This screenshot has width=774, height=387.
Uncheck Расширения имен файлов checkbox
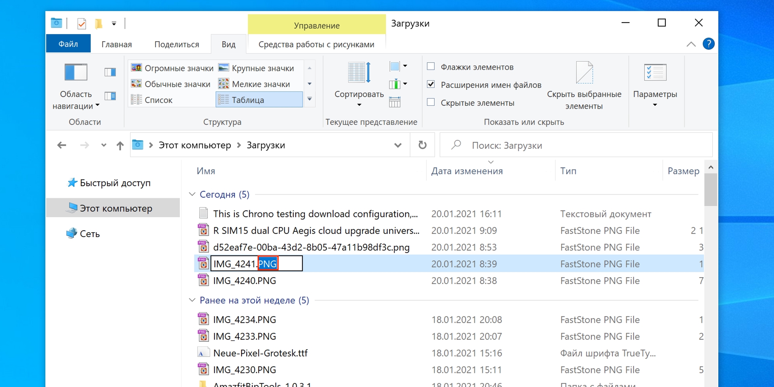tap(431, 84)
